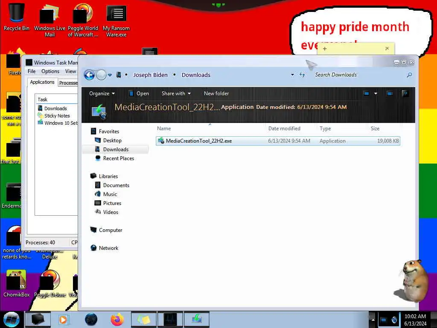Expand the Share with dropdown
The image size is (437, 328).
pos(176,94)
